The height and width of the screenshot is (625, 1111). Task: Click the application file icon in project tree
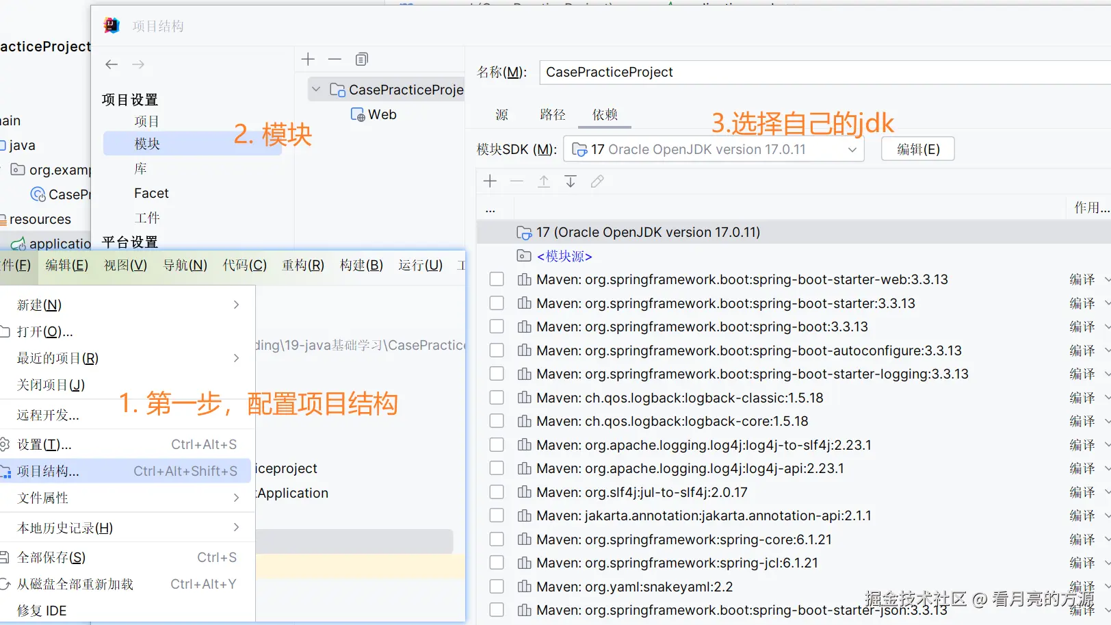point(18,244)
